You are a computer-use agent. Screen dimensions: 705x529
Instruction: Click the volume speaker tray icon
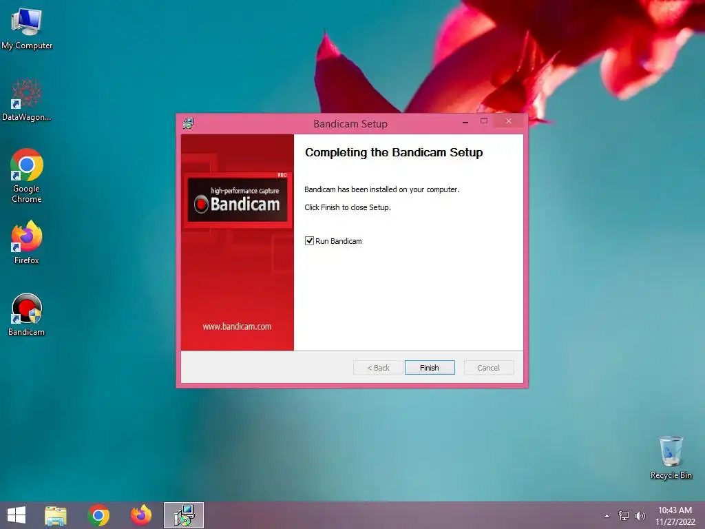coord(640,515)
